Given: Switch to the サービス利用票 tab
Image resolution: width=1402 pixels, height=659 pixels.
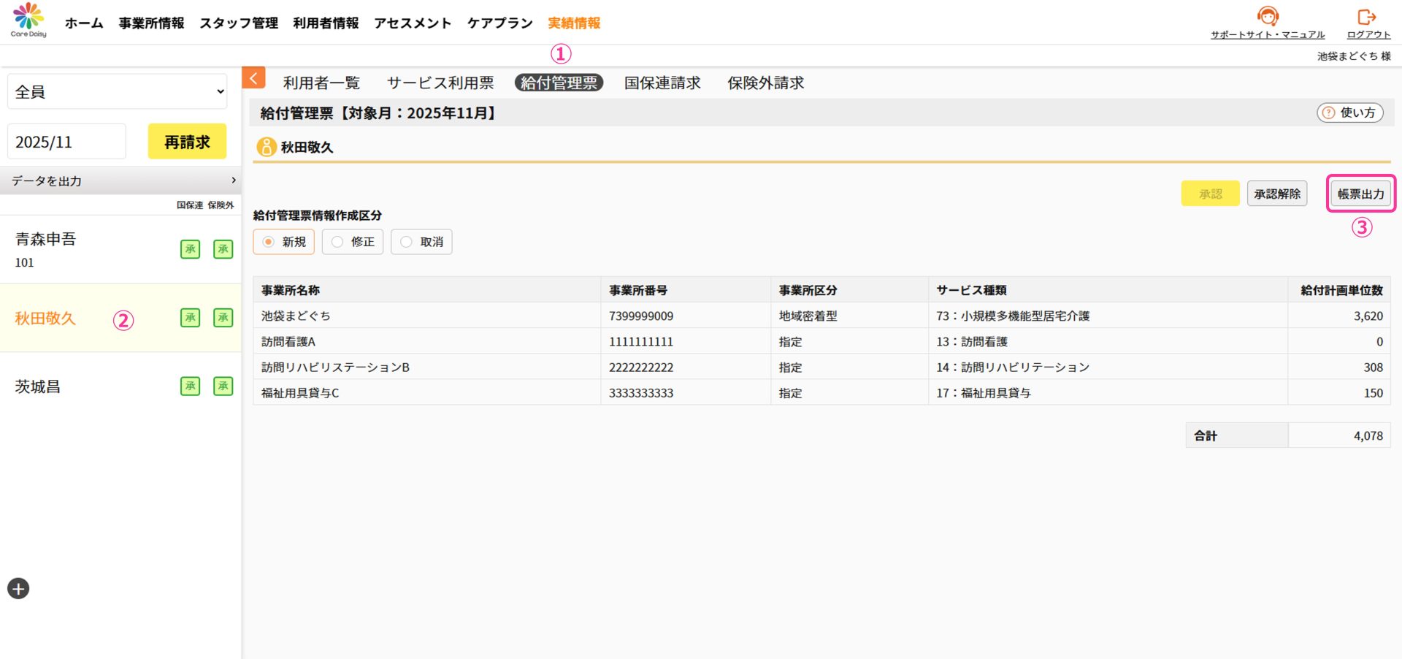Looking at the screenshot, I should coord(440,83).
